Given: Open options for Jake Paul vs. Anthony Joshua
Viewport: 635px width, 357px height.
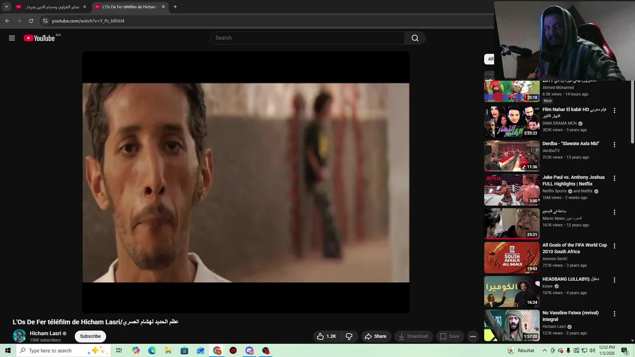Looking at the screenshot, I should (614, 178).
